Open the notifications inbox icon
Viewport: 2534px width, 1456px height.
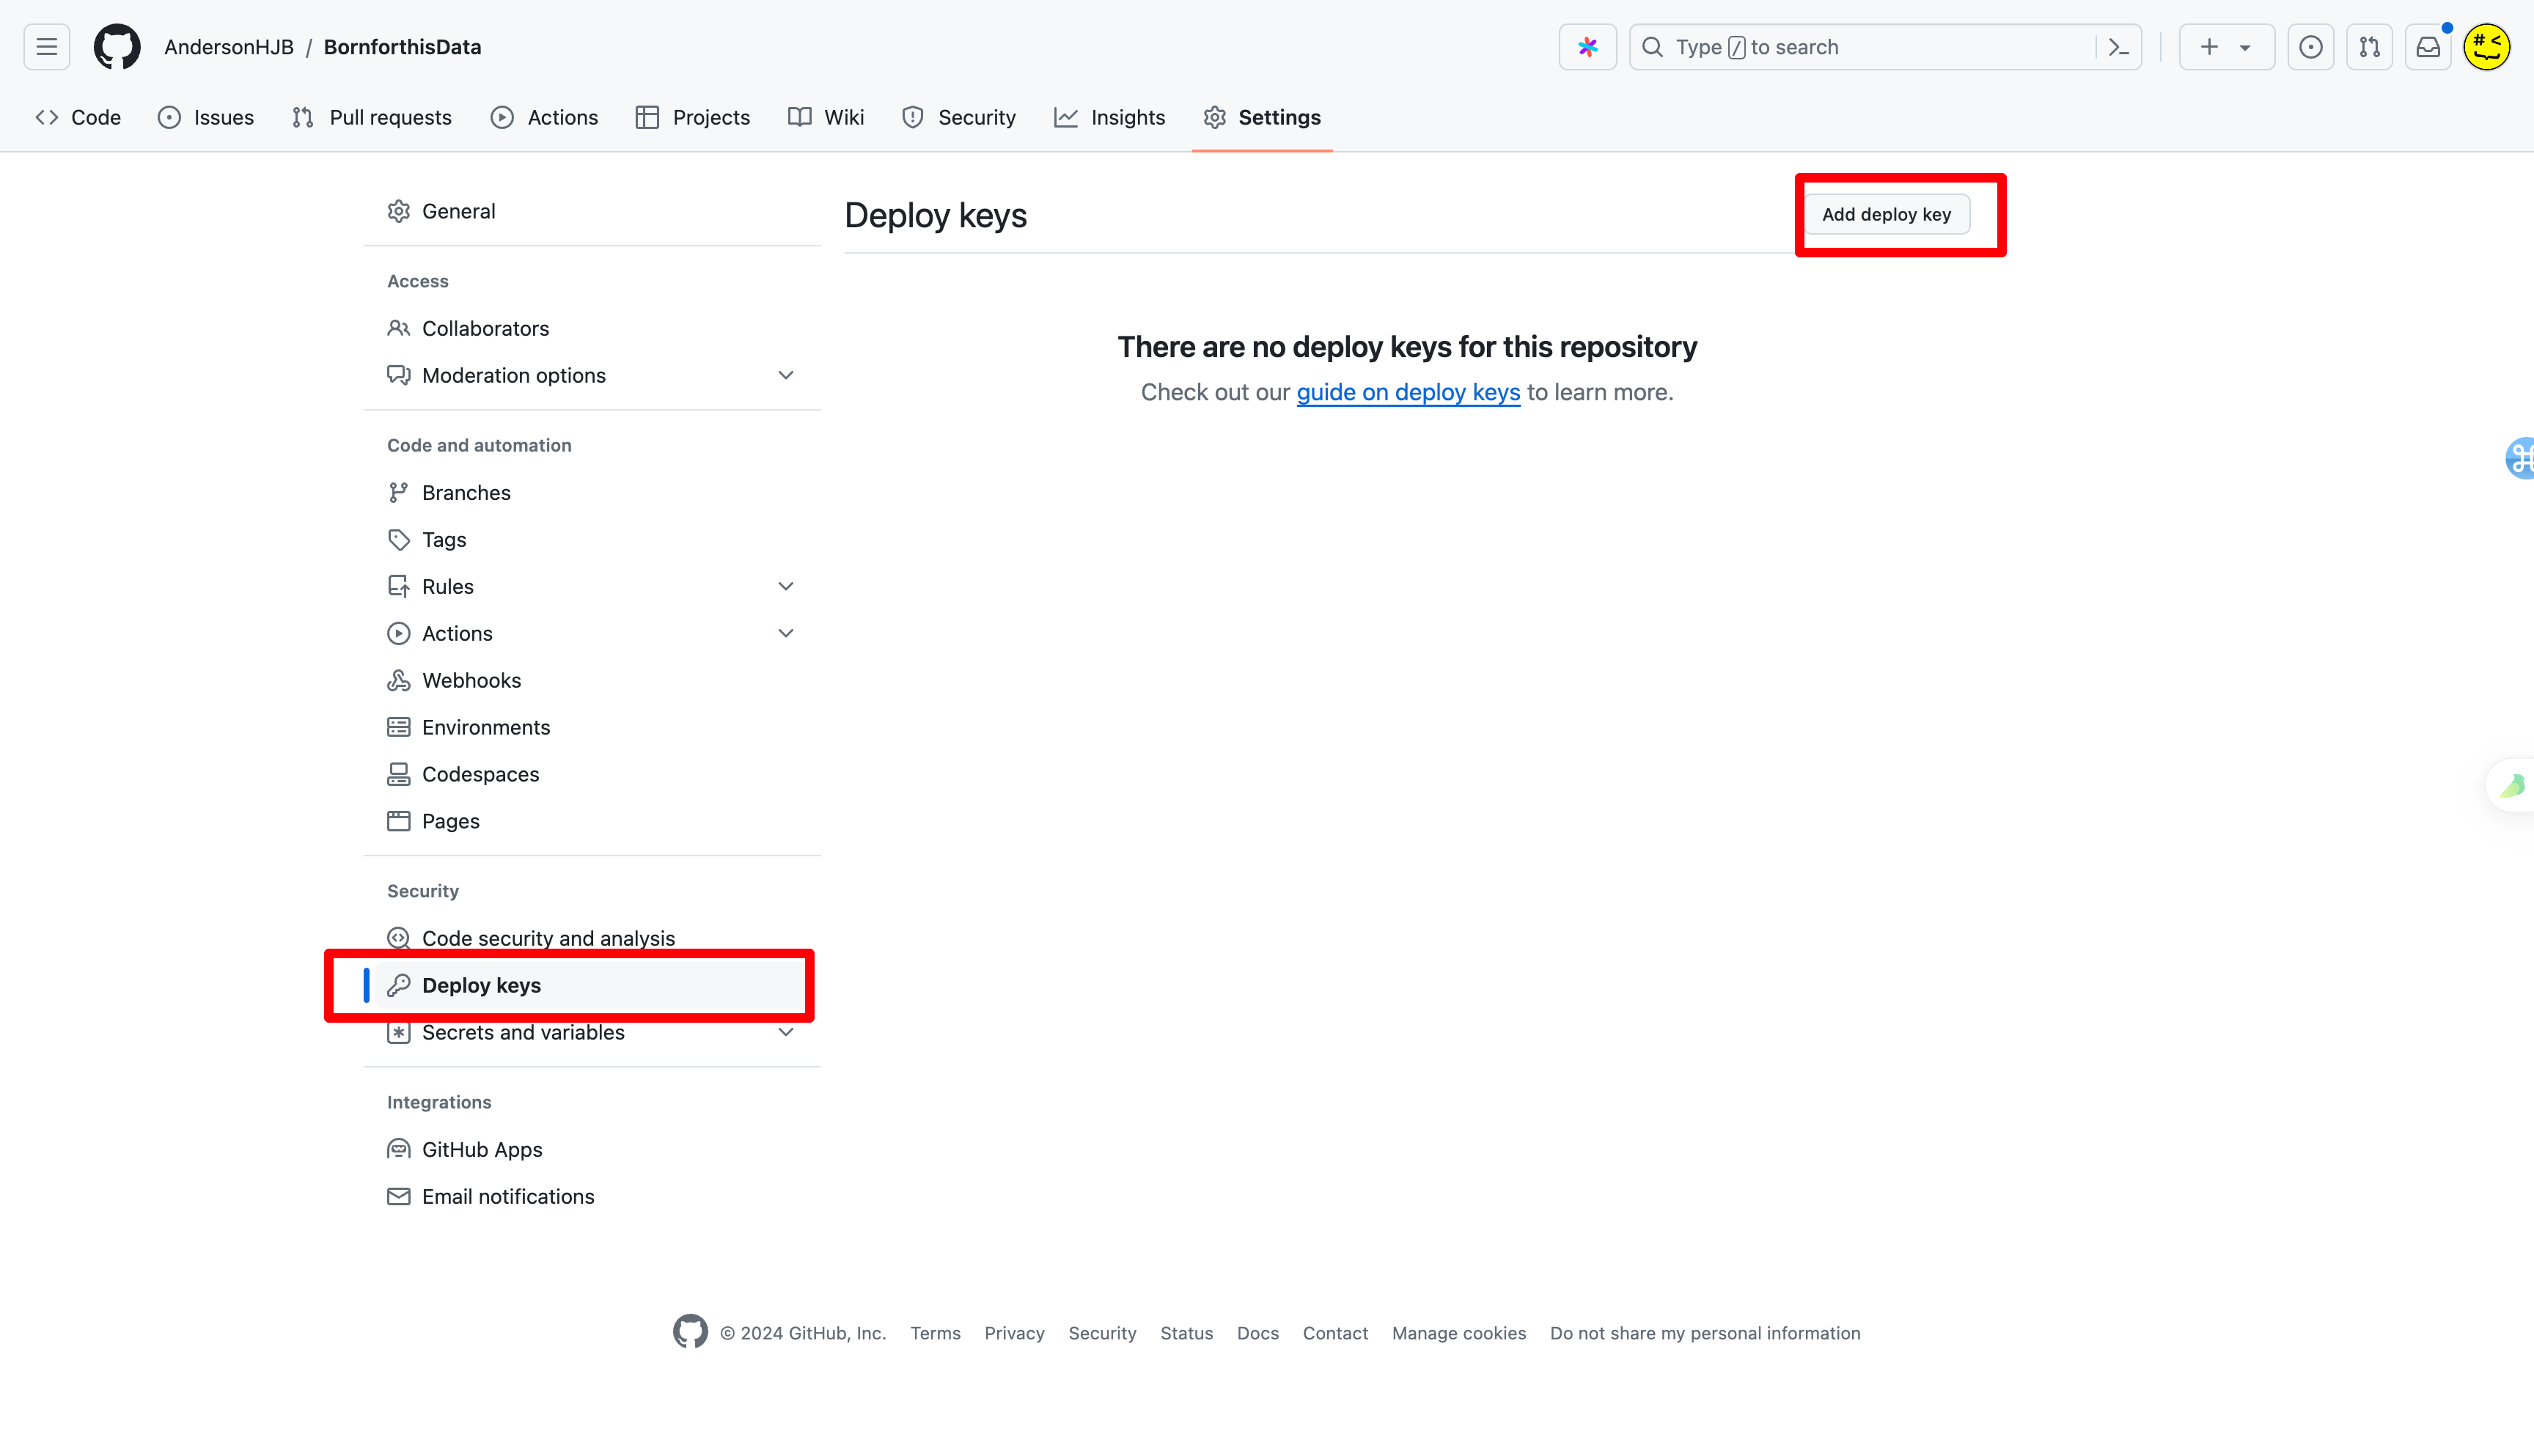tap(2428, 47)
